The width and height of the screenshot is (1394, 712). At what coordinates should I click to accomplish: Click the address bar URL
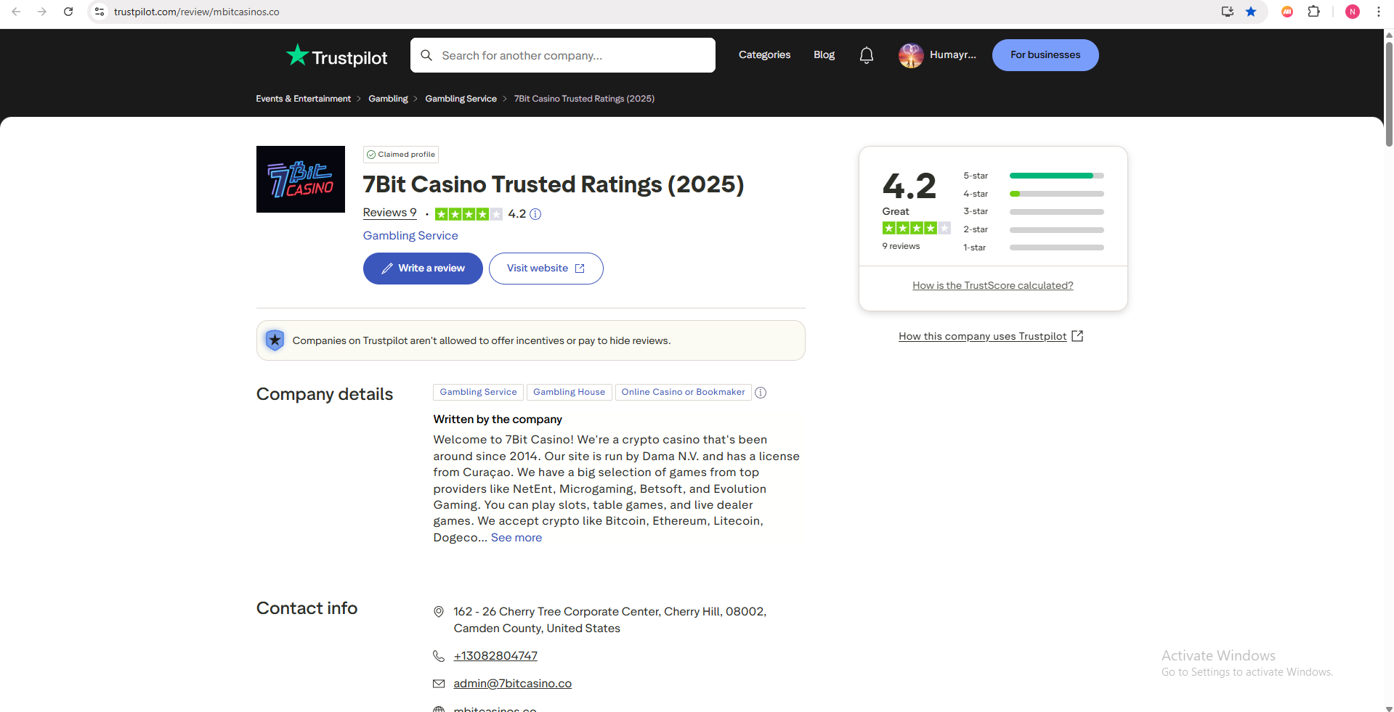pos(197,12)
